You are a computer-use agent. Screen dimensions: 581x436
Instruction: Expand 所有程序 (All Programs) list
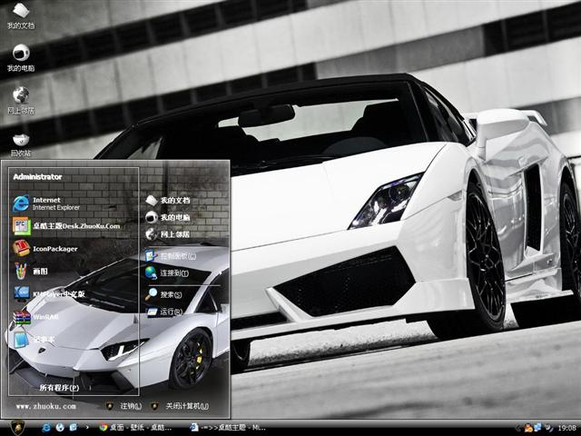tap(58, 388)
